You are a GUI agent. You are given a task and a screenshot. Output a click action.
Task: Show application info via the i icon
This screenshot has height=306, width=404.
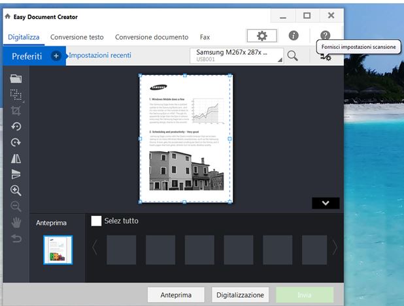tap(294, 36)
